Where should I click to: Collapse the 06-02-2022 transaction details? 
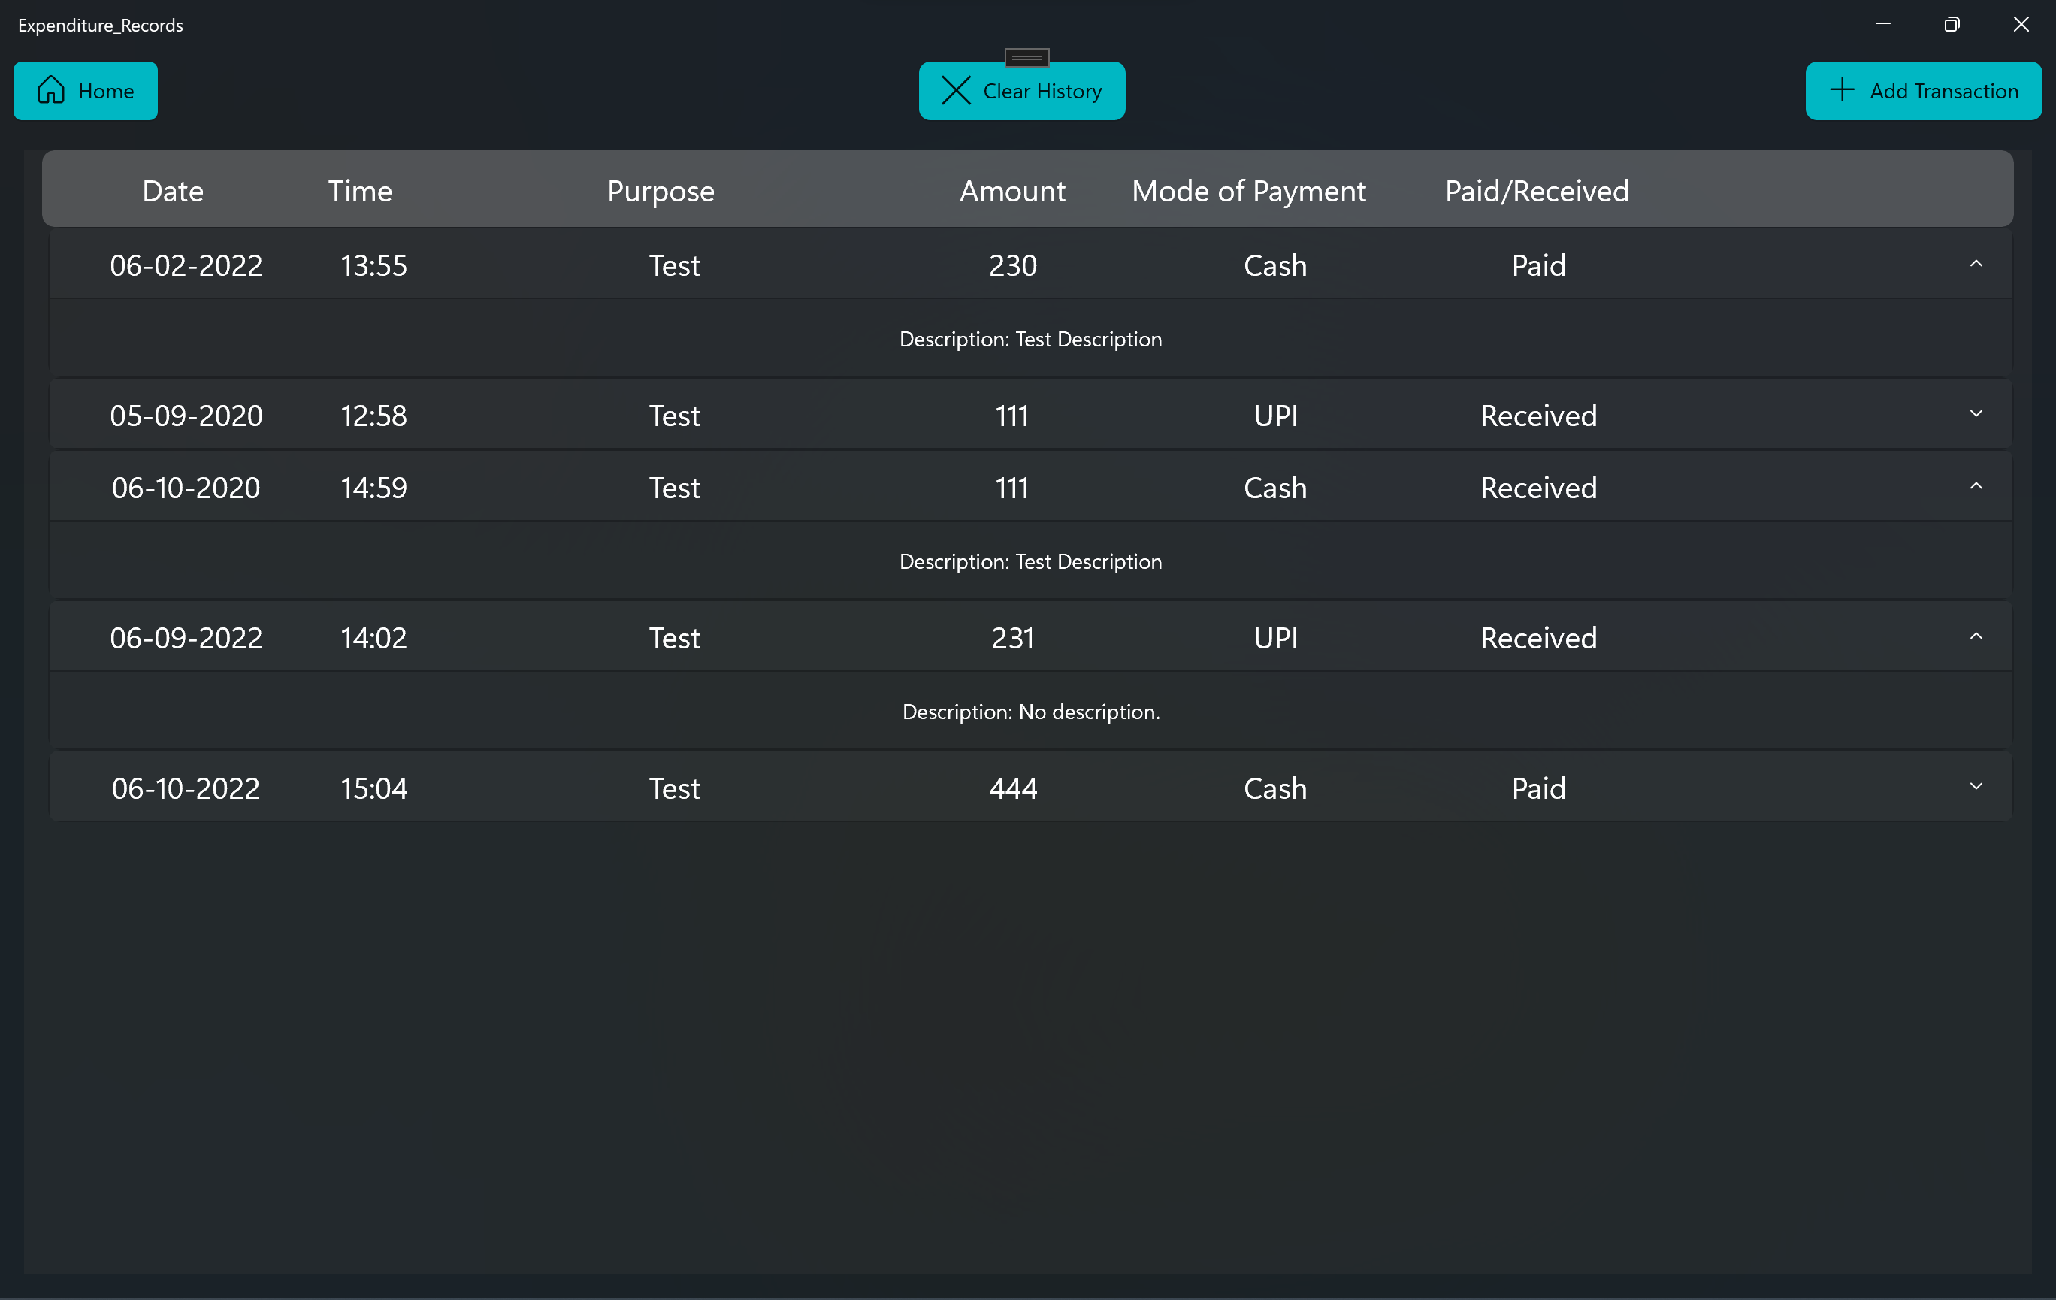pyautogui.click(x=1976, y=265)
